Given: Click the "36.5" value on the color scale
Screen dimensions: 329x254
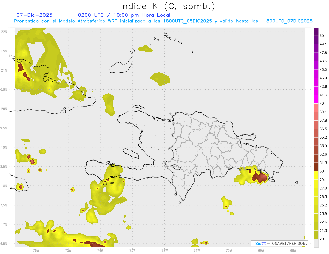Looking at the screenshot, I should click(323, 129).
